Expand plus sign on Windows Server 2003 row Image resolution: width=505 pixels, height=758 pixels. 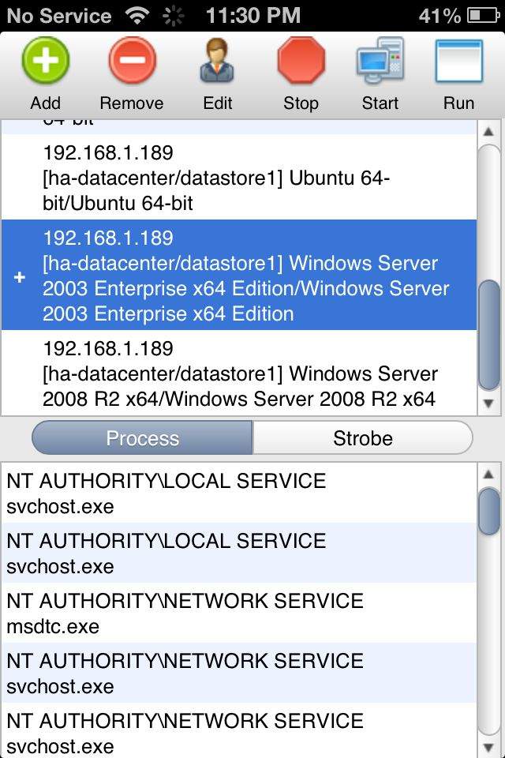coord(20,277)
